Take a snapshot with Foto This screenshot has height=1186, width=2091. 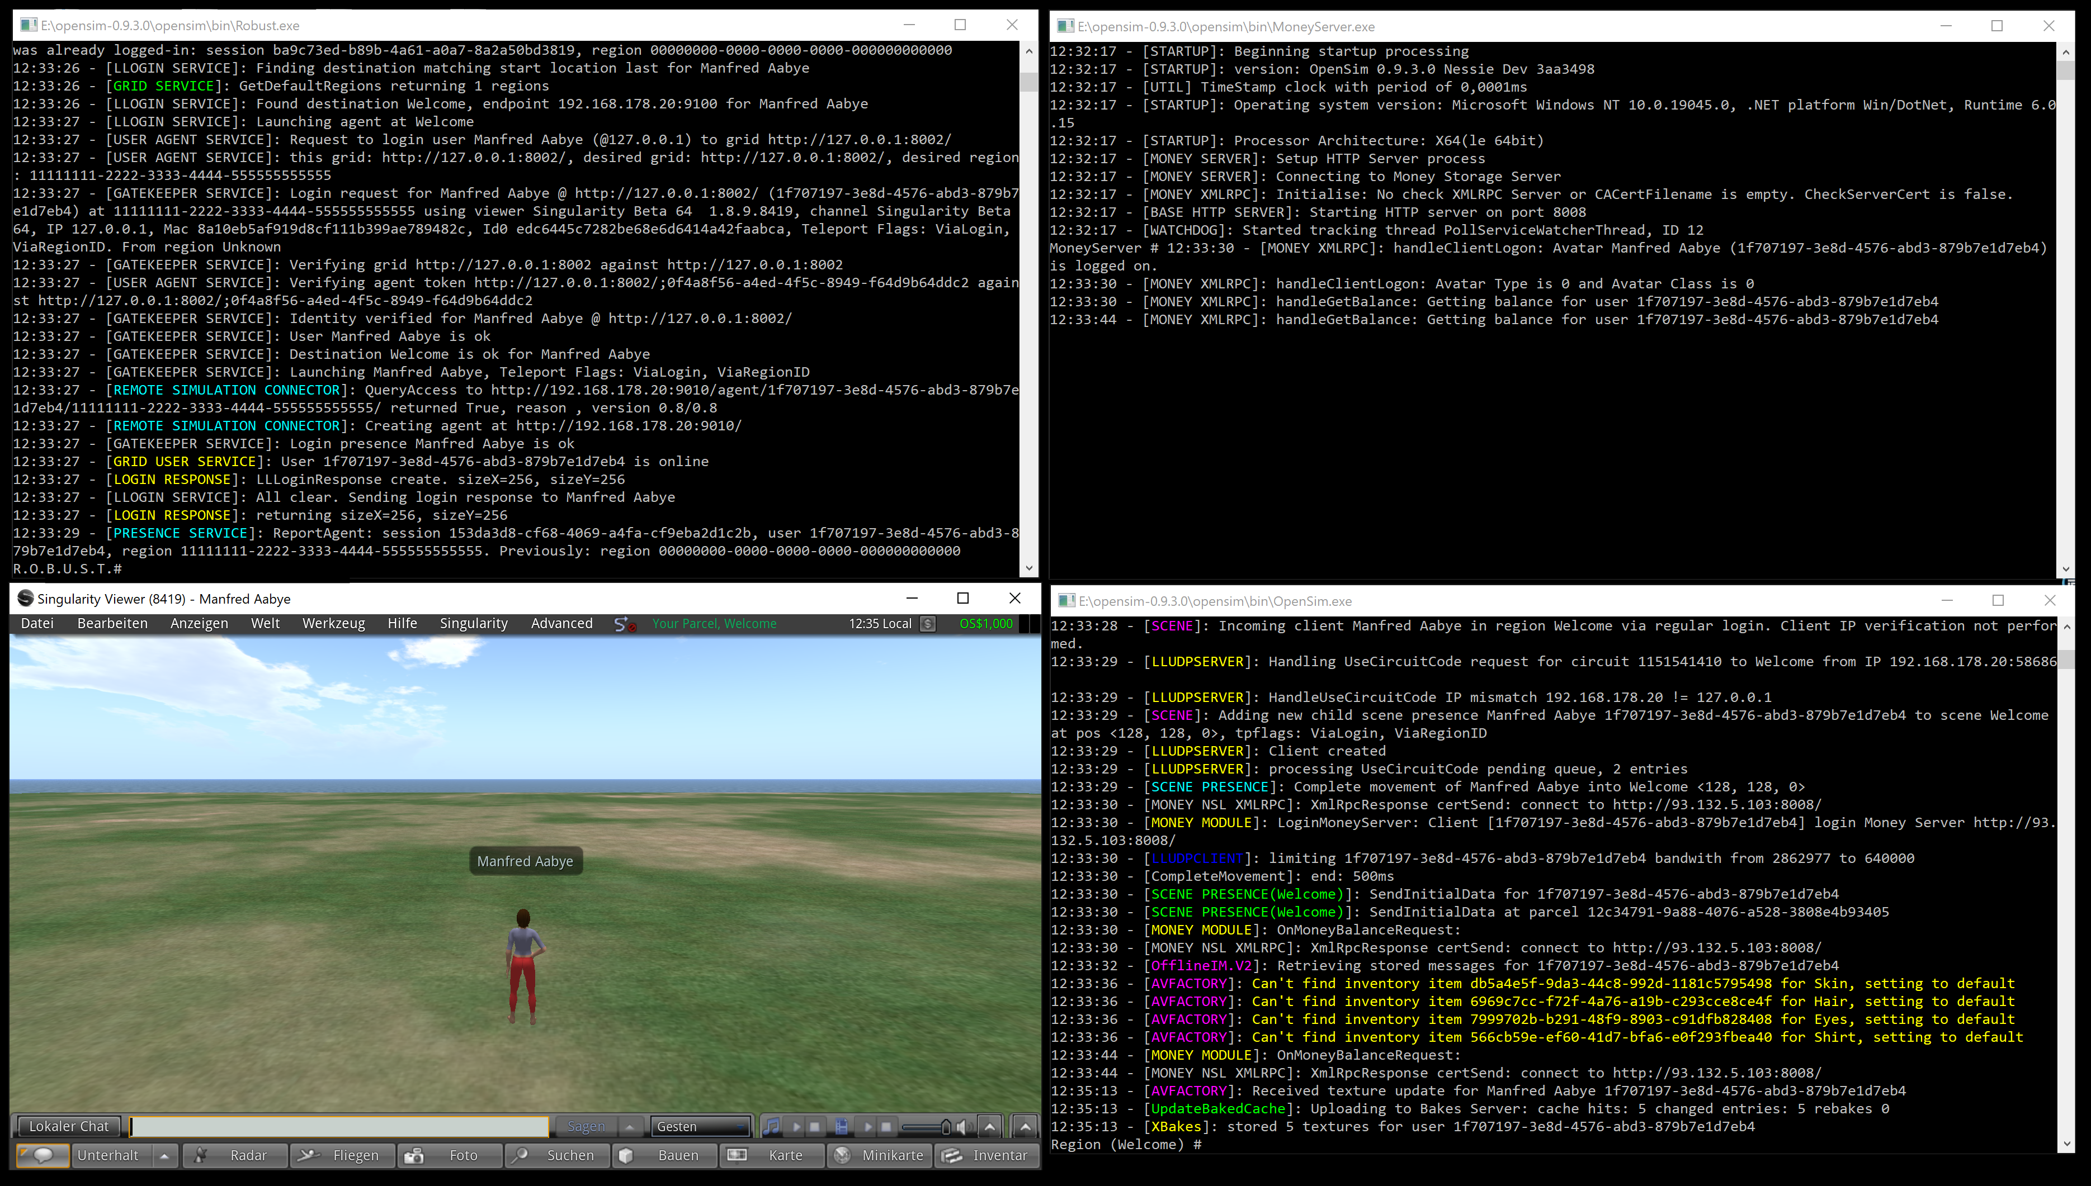(x=449, y=1155)
